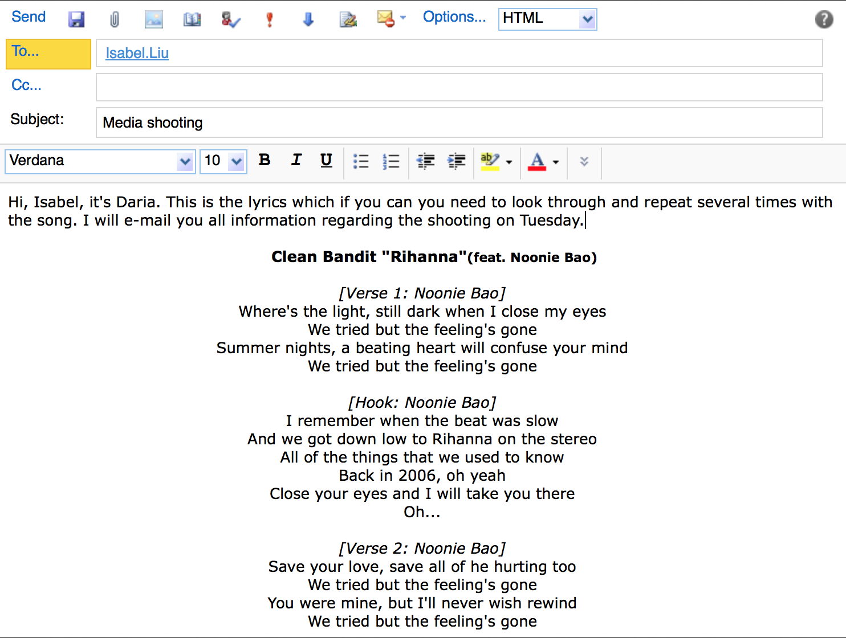Decrease paragraph indent
The height and width of the screenshot is (638, 846).
(426, 161)
